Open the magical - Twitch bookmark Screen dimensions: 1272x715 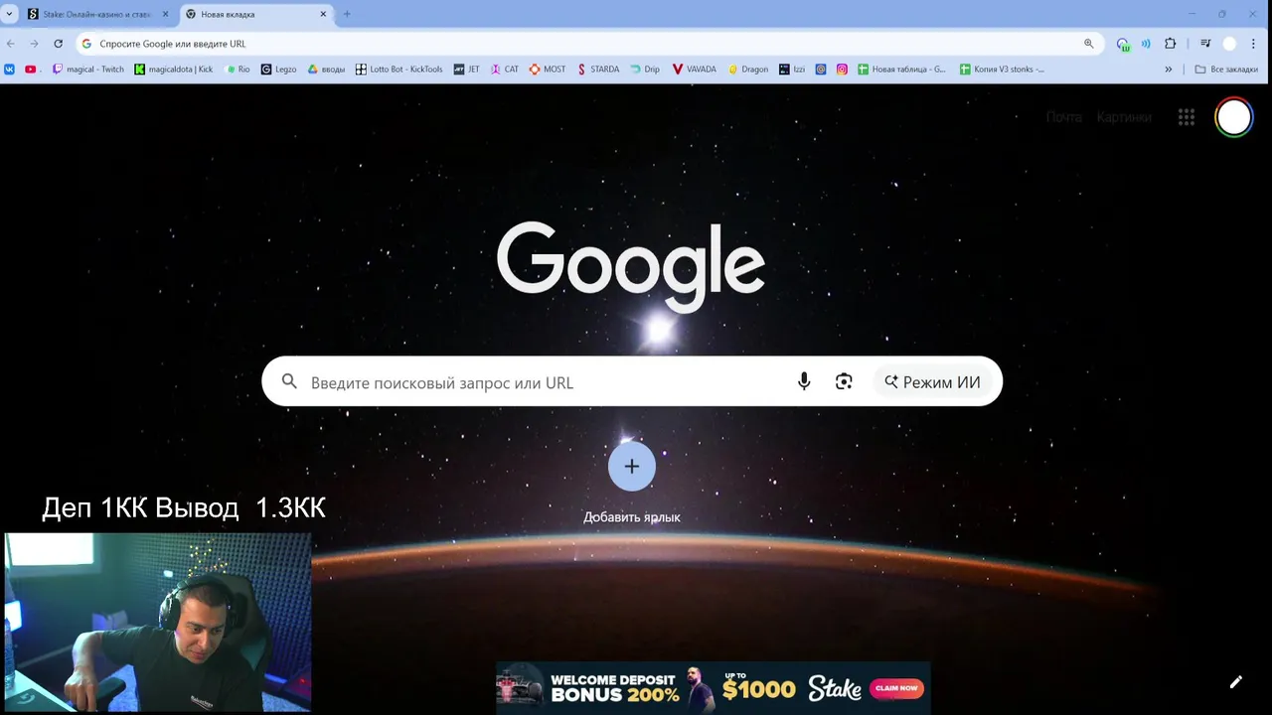tap(88, 70)
